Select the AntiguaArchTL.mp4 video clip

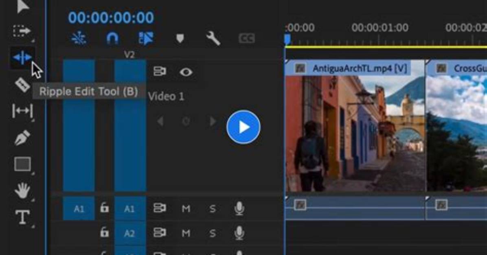355,126
